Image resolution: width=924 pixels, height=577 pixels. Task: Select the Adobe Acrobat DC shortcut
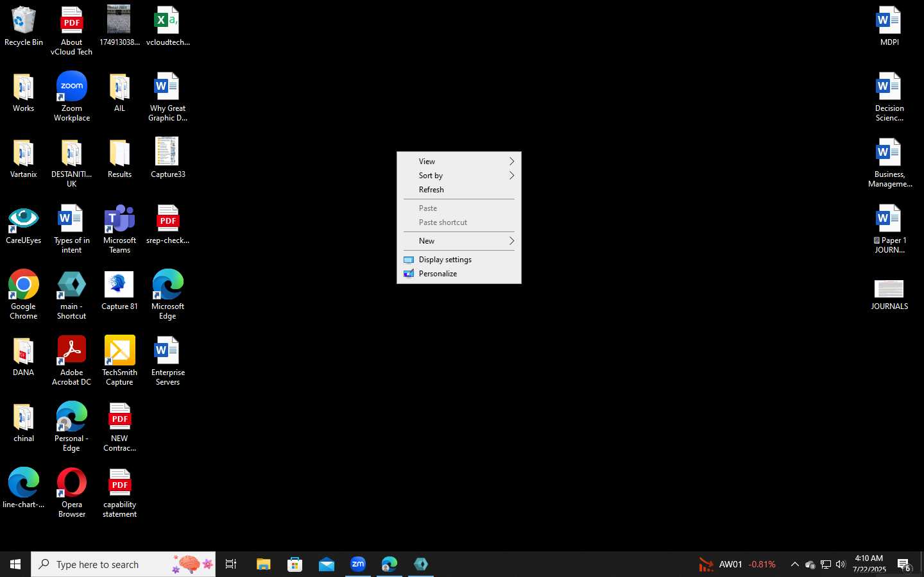pos(72,361)
